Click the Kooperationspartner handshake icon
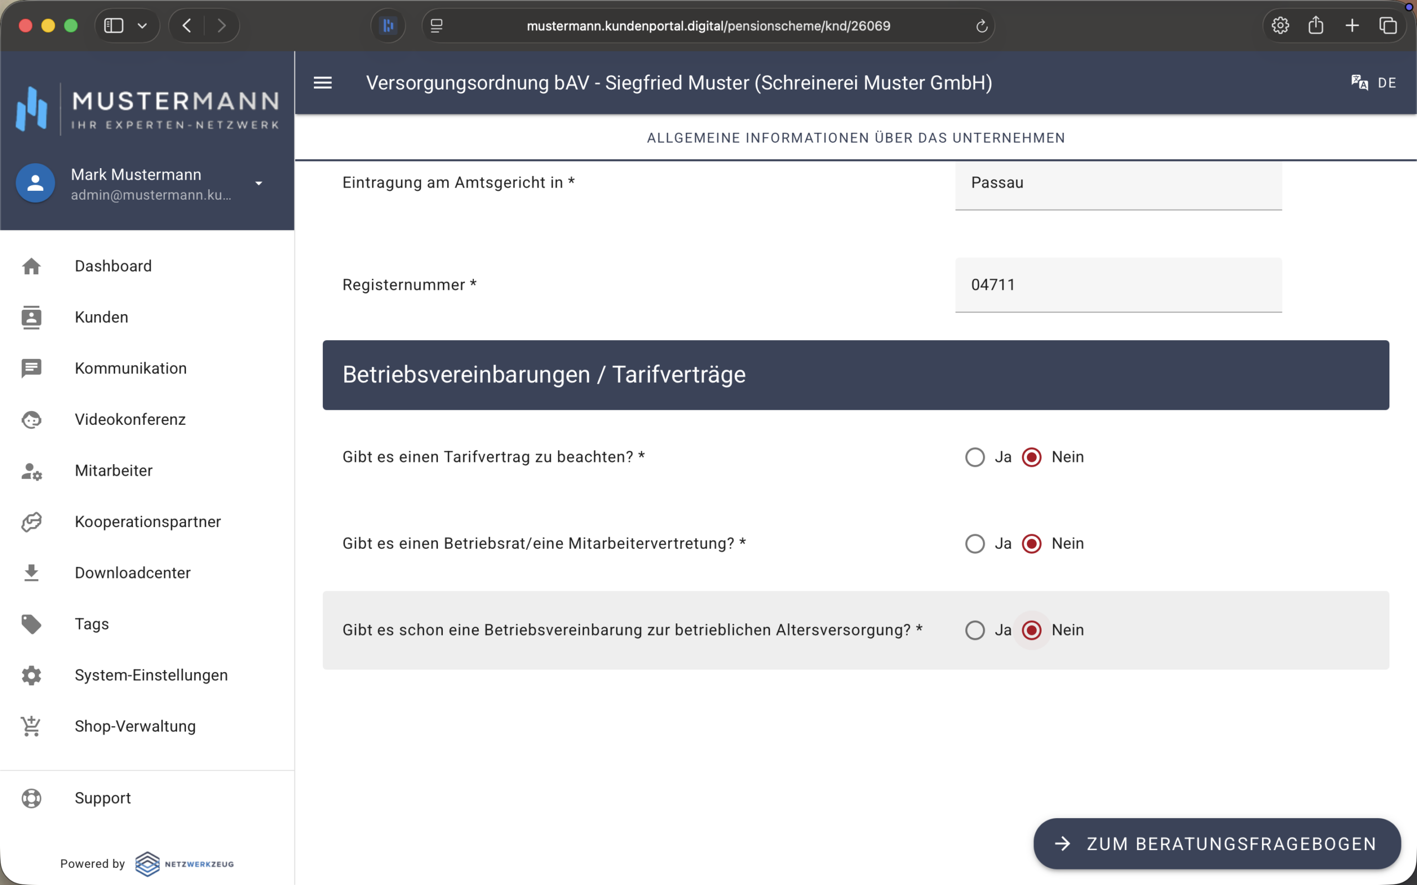 [32, 522]
